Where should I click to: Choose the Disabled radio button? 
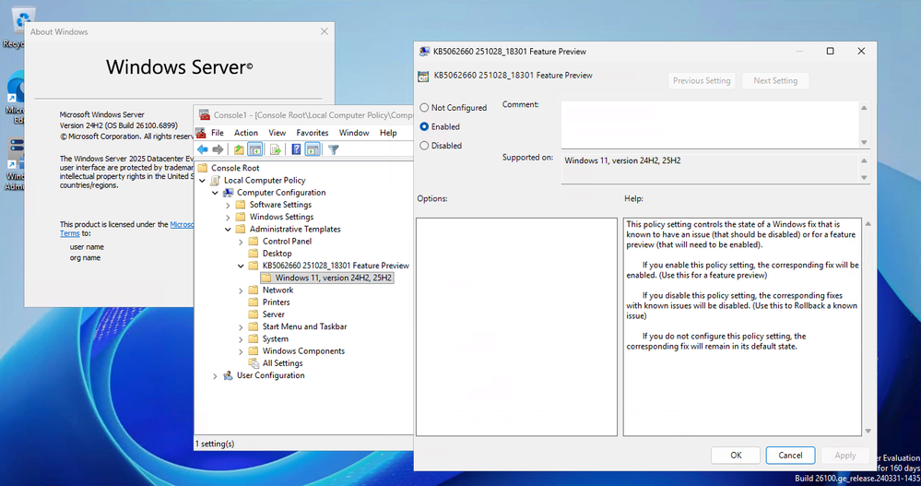click(424, 146)
